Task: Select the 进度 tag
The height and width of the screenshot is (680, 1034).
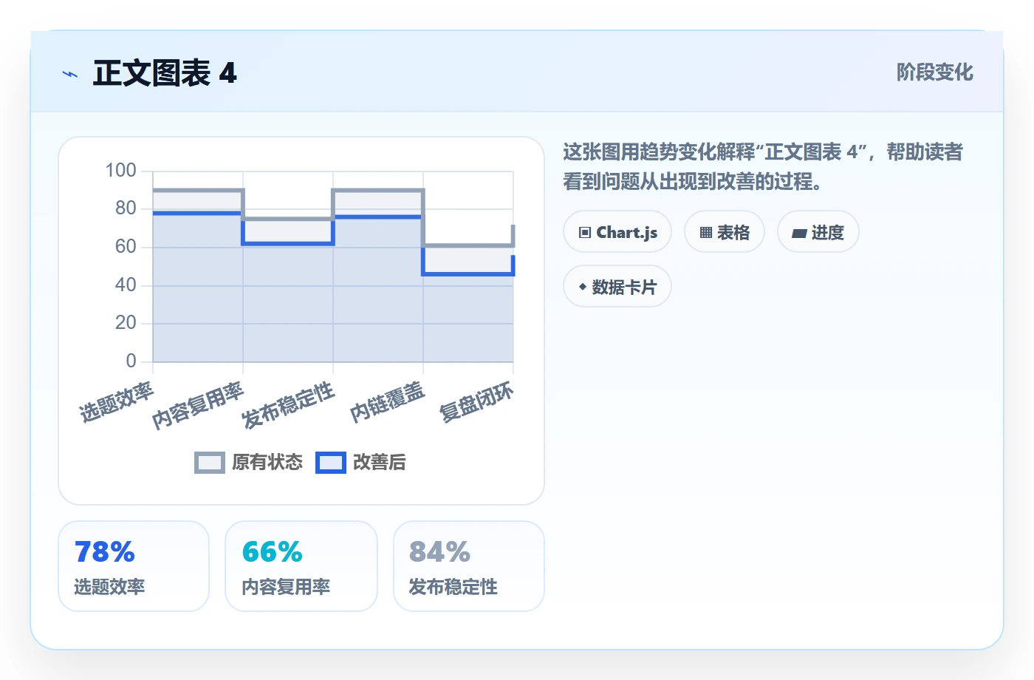Action: (x=818, y=232)
